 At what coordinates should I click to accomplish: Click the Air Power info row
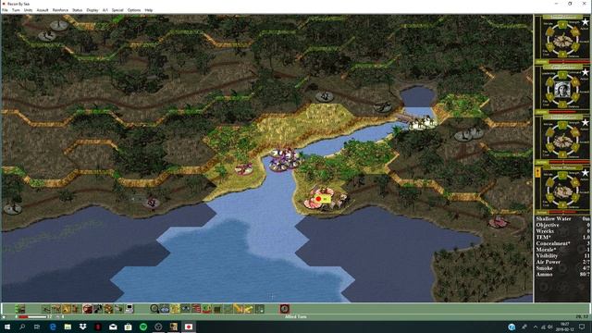562,262
